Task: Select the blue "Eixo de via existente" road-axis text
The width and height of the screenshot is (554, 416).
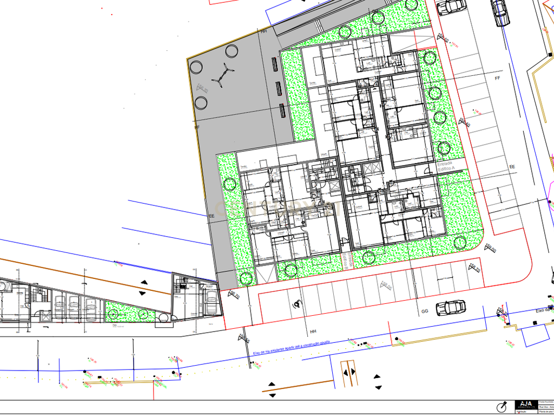Action: pos(292,348)
